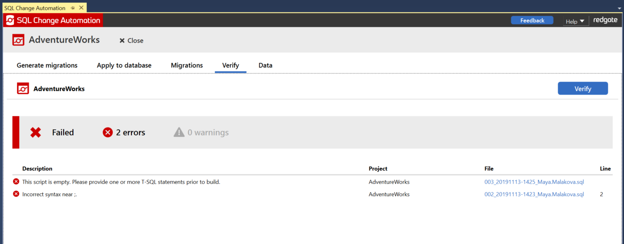Image resolution: width=624 pixels, height=244 pixels.
Task: Open file 003_20191113-1425_Maya.Malakova.sql
Action: [x=534, y=182]
